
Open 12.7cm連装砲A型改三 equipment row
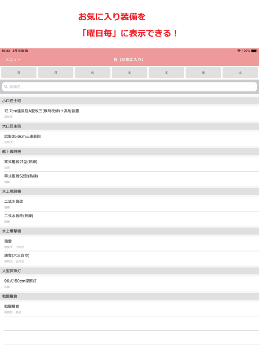[x=129, y=114]
